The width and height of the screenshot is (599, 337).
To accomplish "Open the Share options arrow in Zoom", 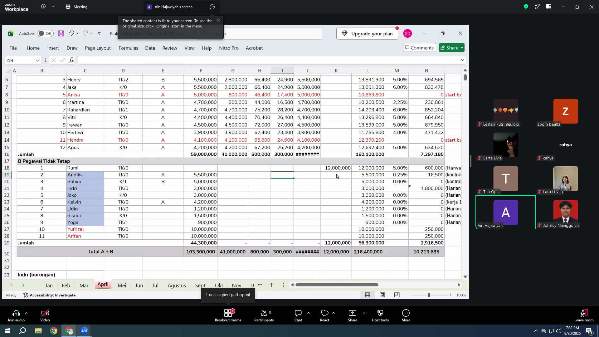I will click(x=364, y=313).
